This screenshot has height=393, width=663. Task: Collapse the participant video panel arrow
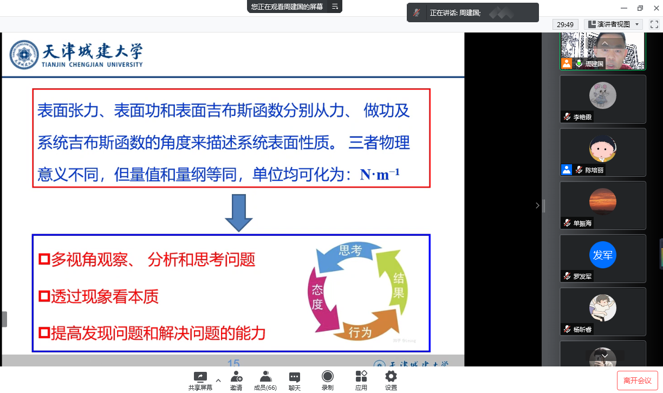(x=537, y=205)
